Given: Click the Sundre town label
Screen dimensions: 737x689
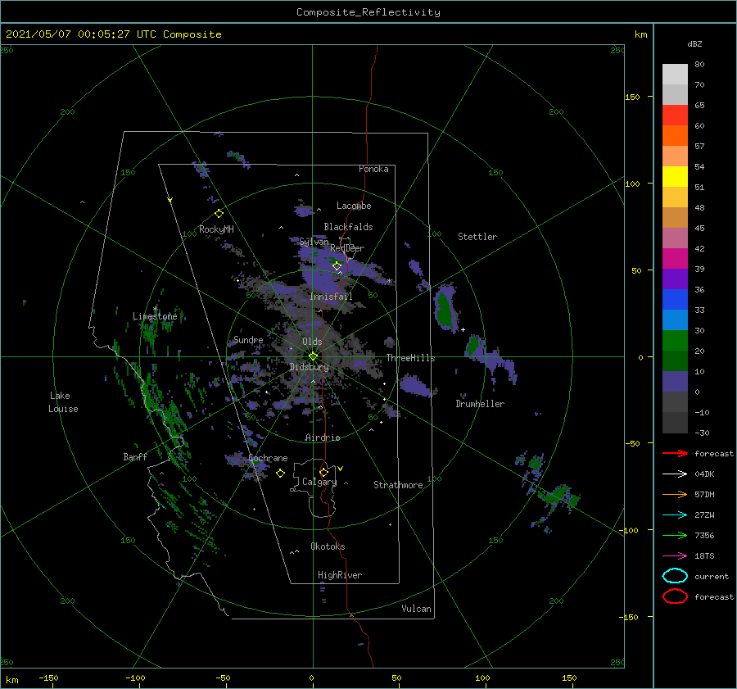Looking at the screenshot, I should [x=248, y=339].
